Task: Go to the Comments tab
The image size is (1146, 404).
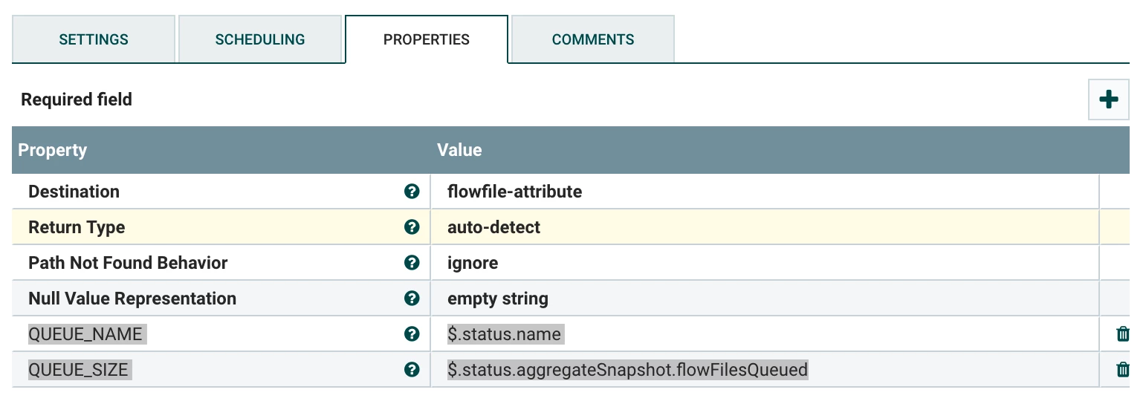Action: click(x=593, y=39)
